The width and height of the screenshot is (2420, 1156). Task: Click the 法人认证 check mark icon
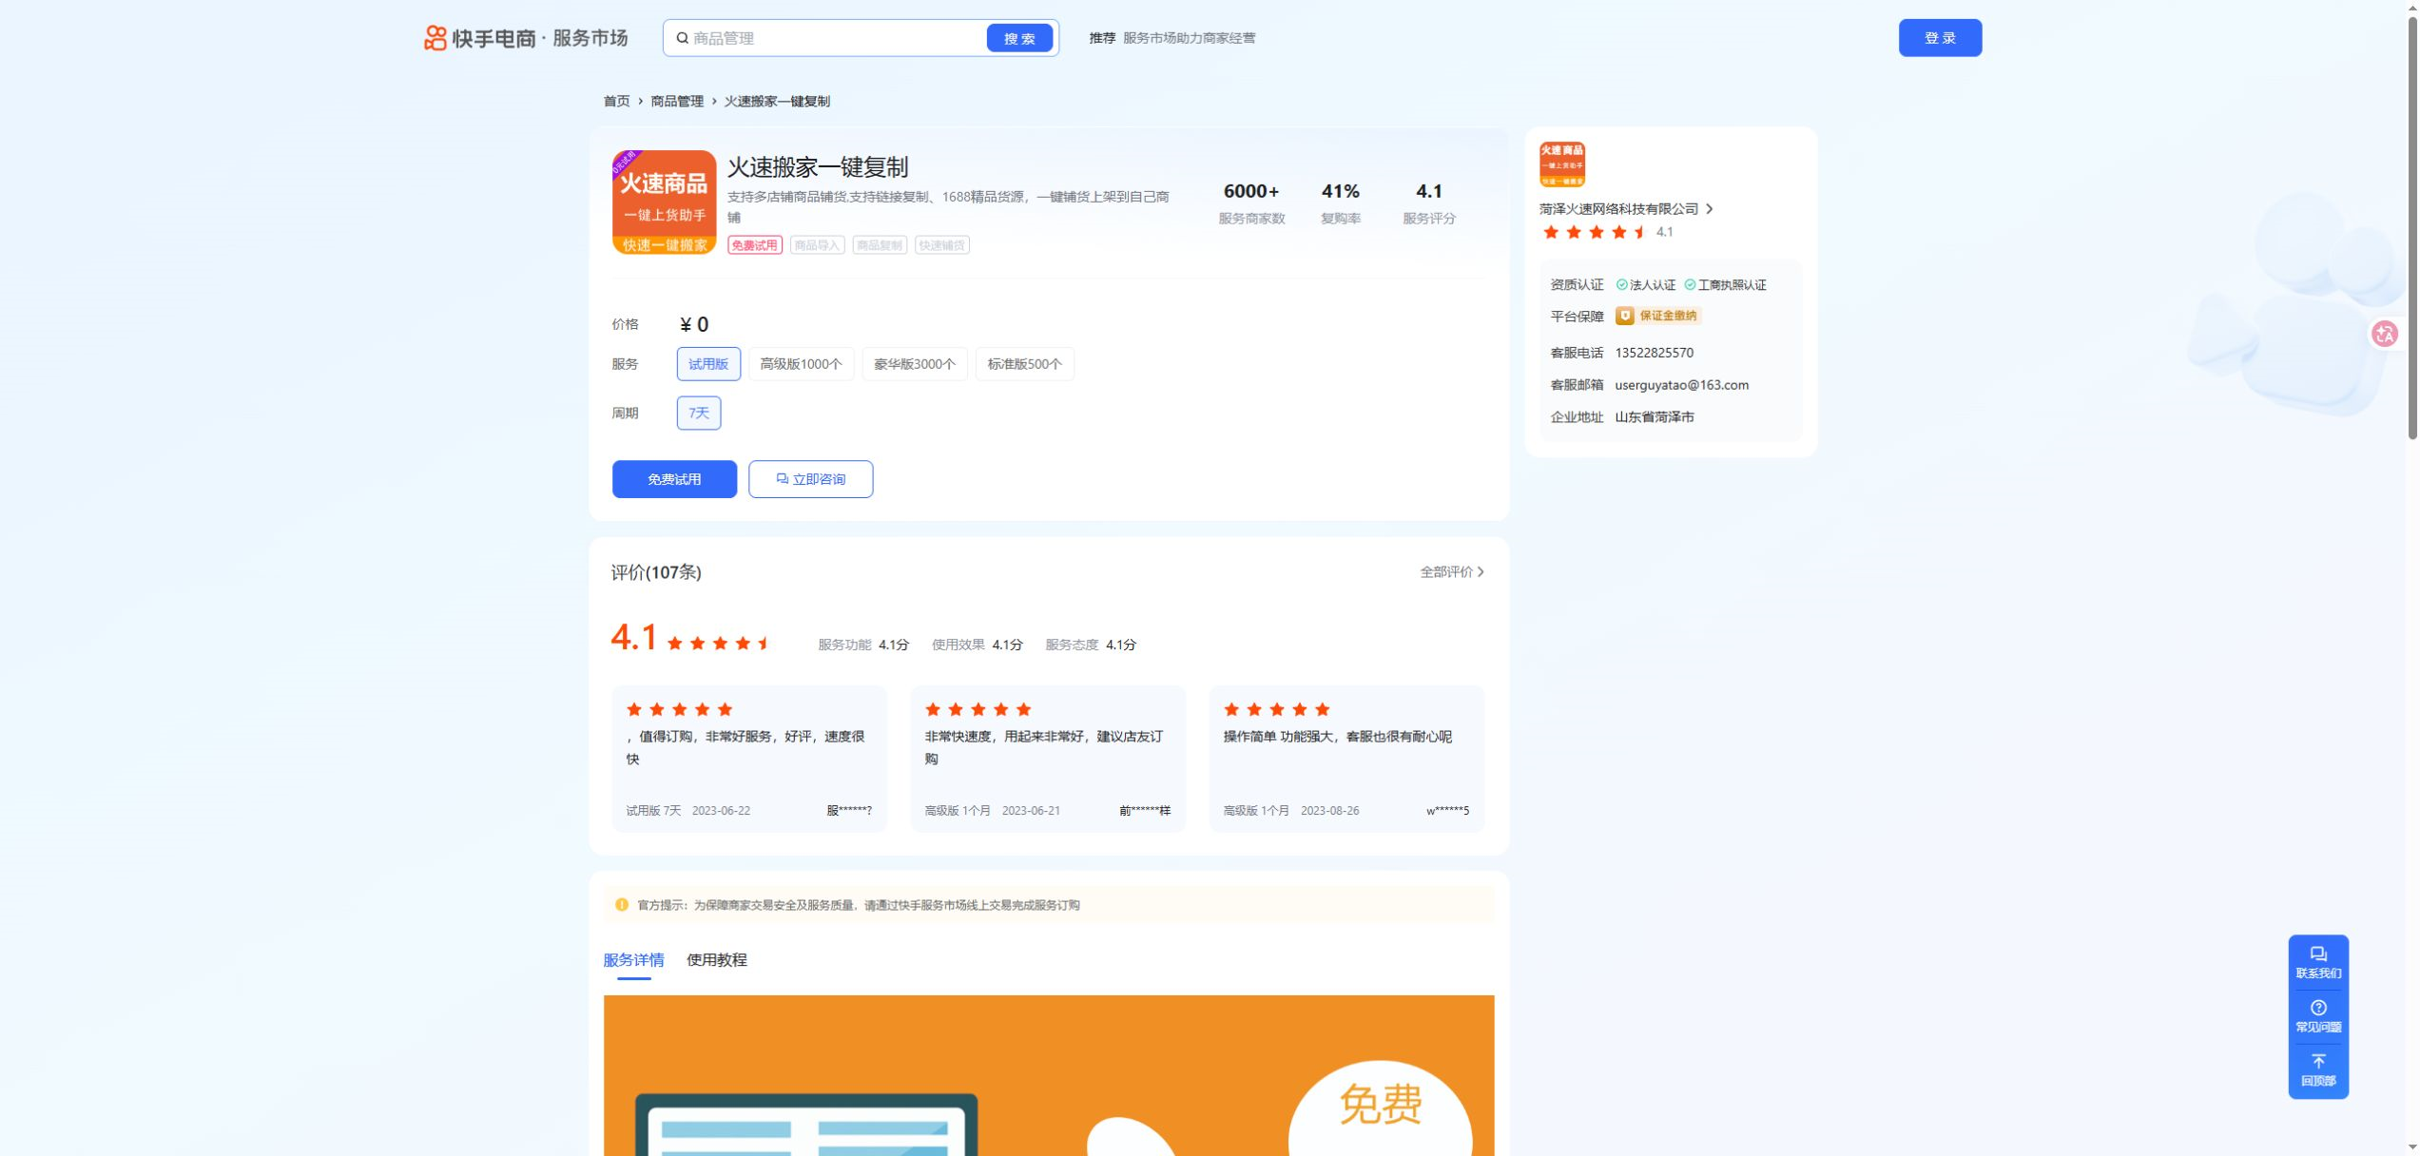[1621, 285]
